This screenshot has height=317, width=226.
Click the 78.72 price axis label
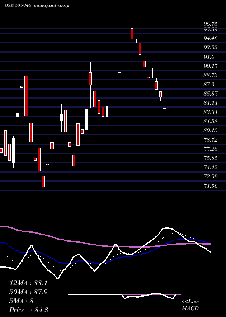tap(211, 139)
